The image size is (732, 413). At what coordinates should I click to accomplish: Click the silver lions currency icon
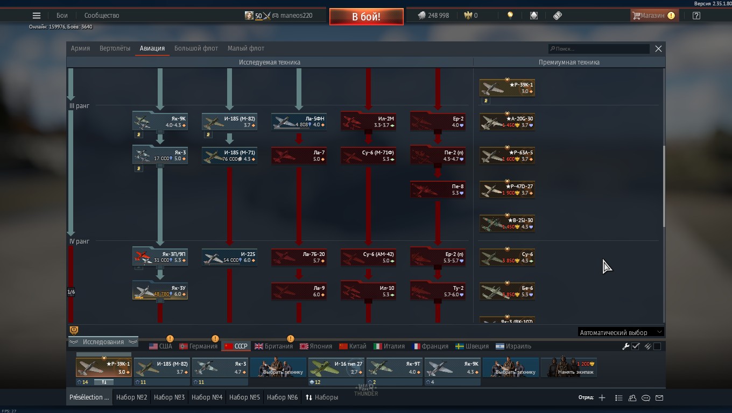[x=422, y=16]
